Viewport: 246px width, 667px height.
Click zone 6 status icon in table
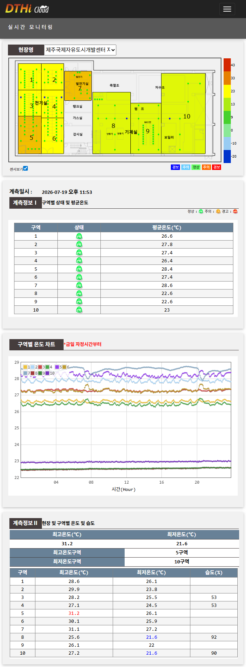click(x=79, y=277)
